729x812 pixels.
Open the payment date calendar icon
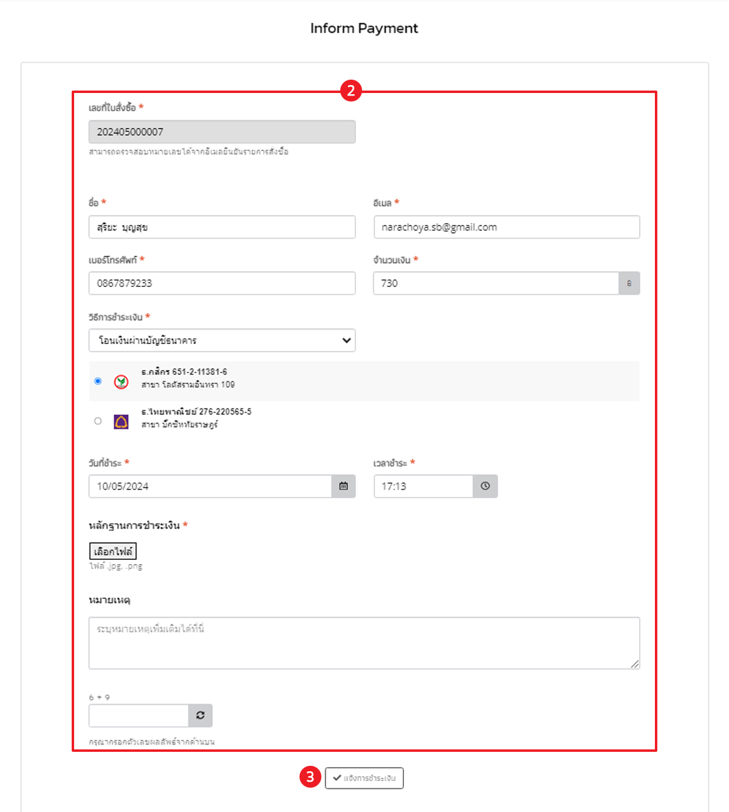[343, 486]
